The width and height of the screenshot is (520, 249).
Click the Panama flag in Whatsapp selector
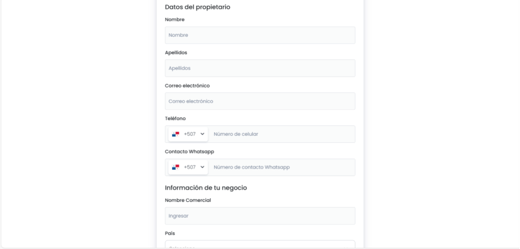tap(175, 167)
